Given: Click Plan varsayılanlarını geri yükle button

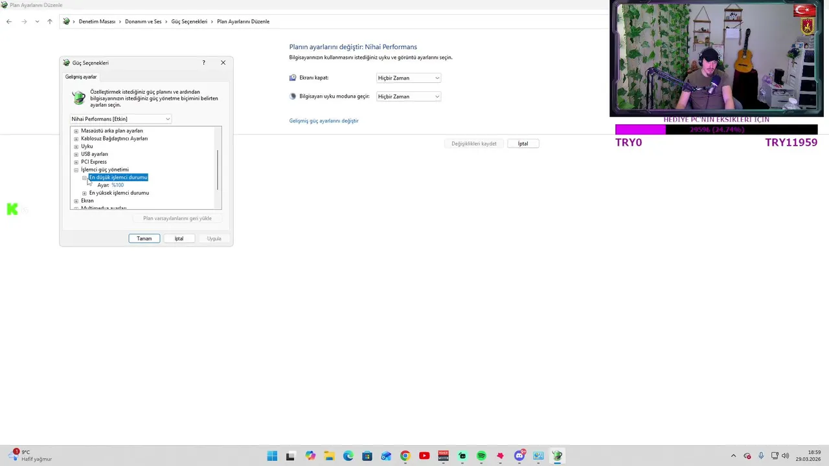Looking at the screenshot, I should pyautogui.click(x=177, y=218).
